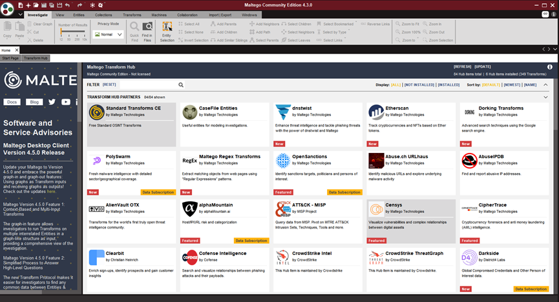Viewport: 559px width, 302px height.
Task: Click the left panel horizontal scrollbar
Action: pos(39,292)
